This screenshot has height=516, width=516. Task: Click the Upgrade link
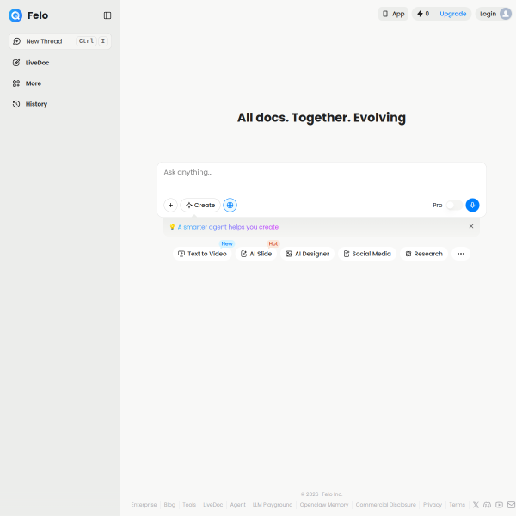(x=453, y=14)
